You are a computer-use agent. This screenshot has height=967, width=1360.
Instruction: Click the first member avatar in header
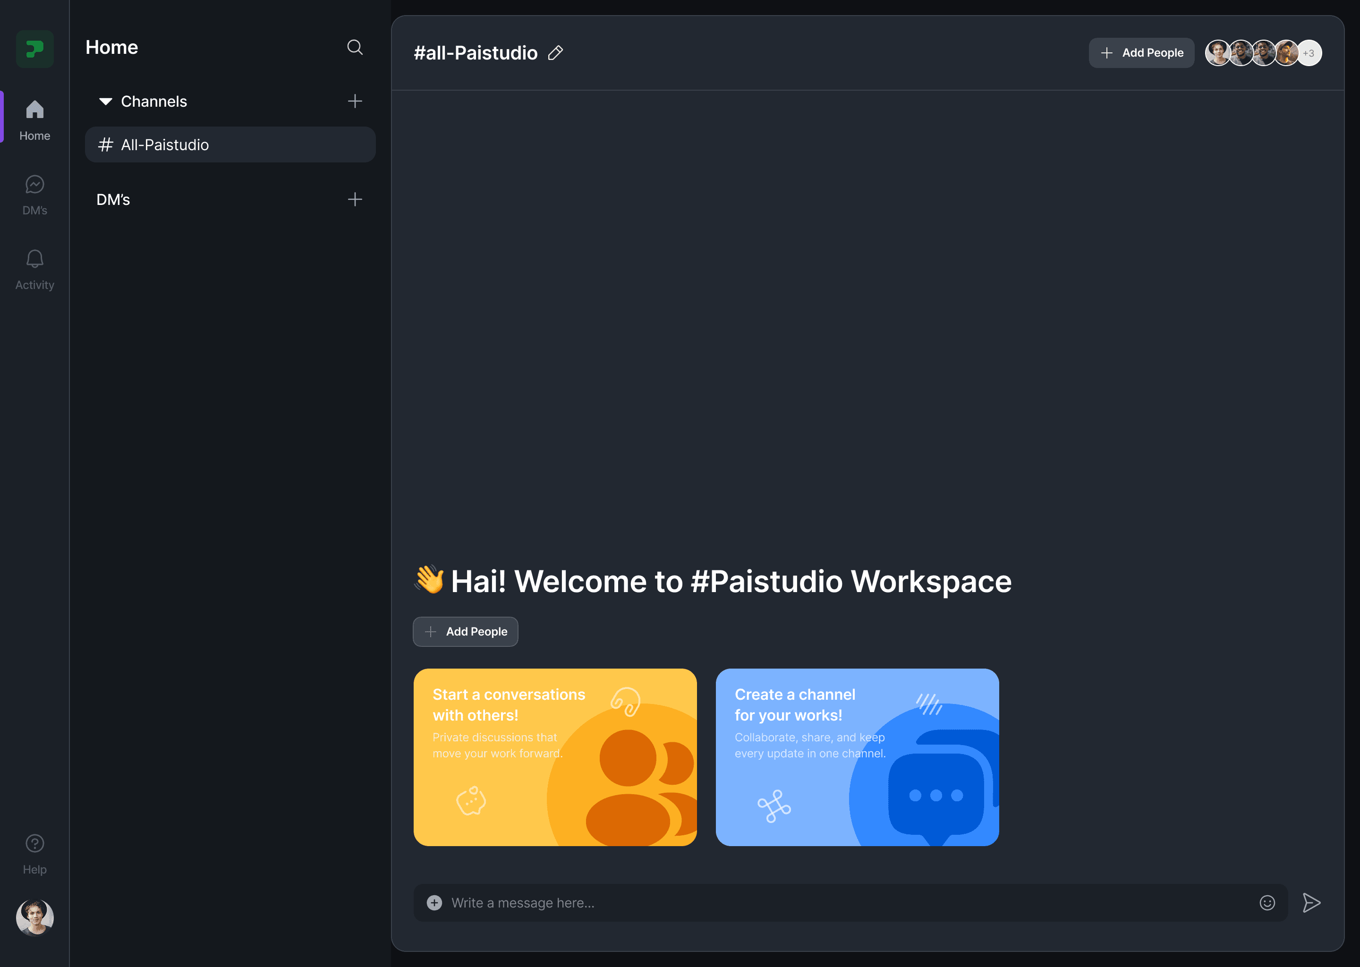1218,53
